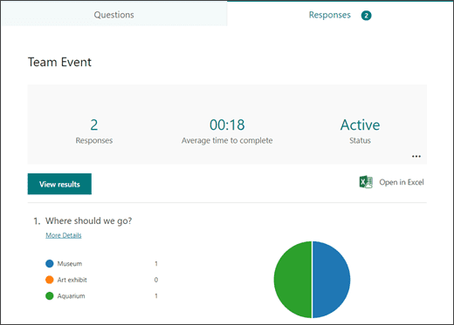Click the Team Event form title

point(59,62)
